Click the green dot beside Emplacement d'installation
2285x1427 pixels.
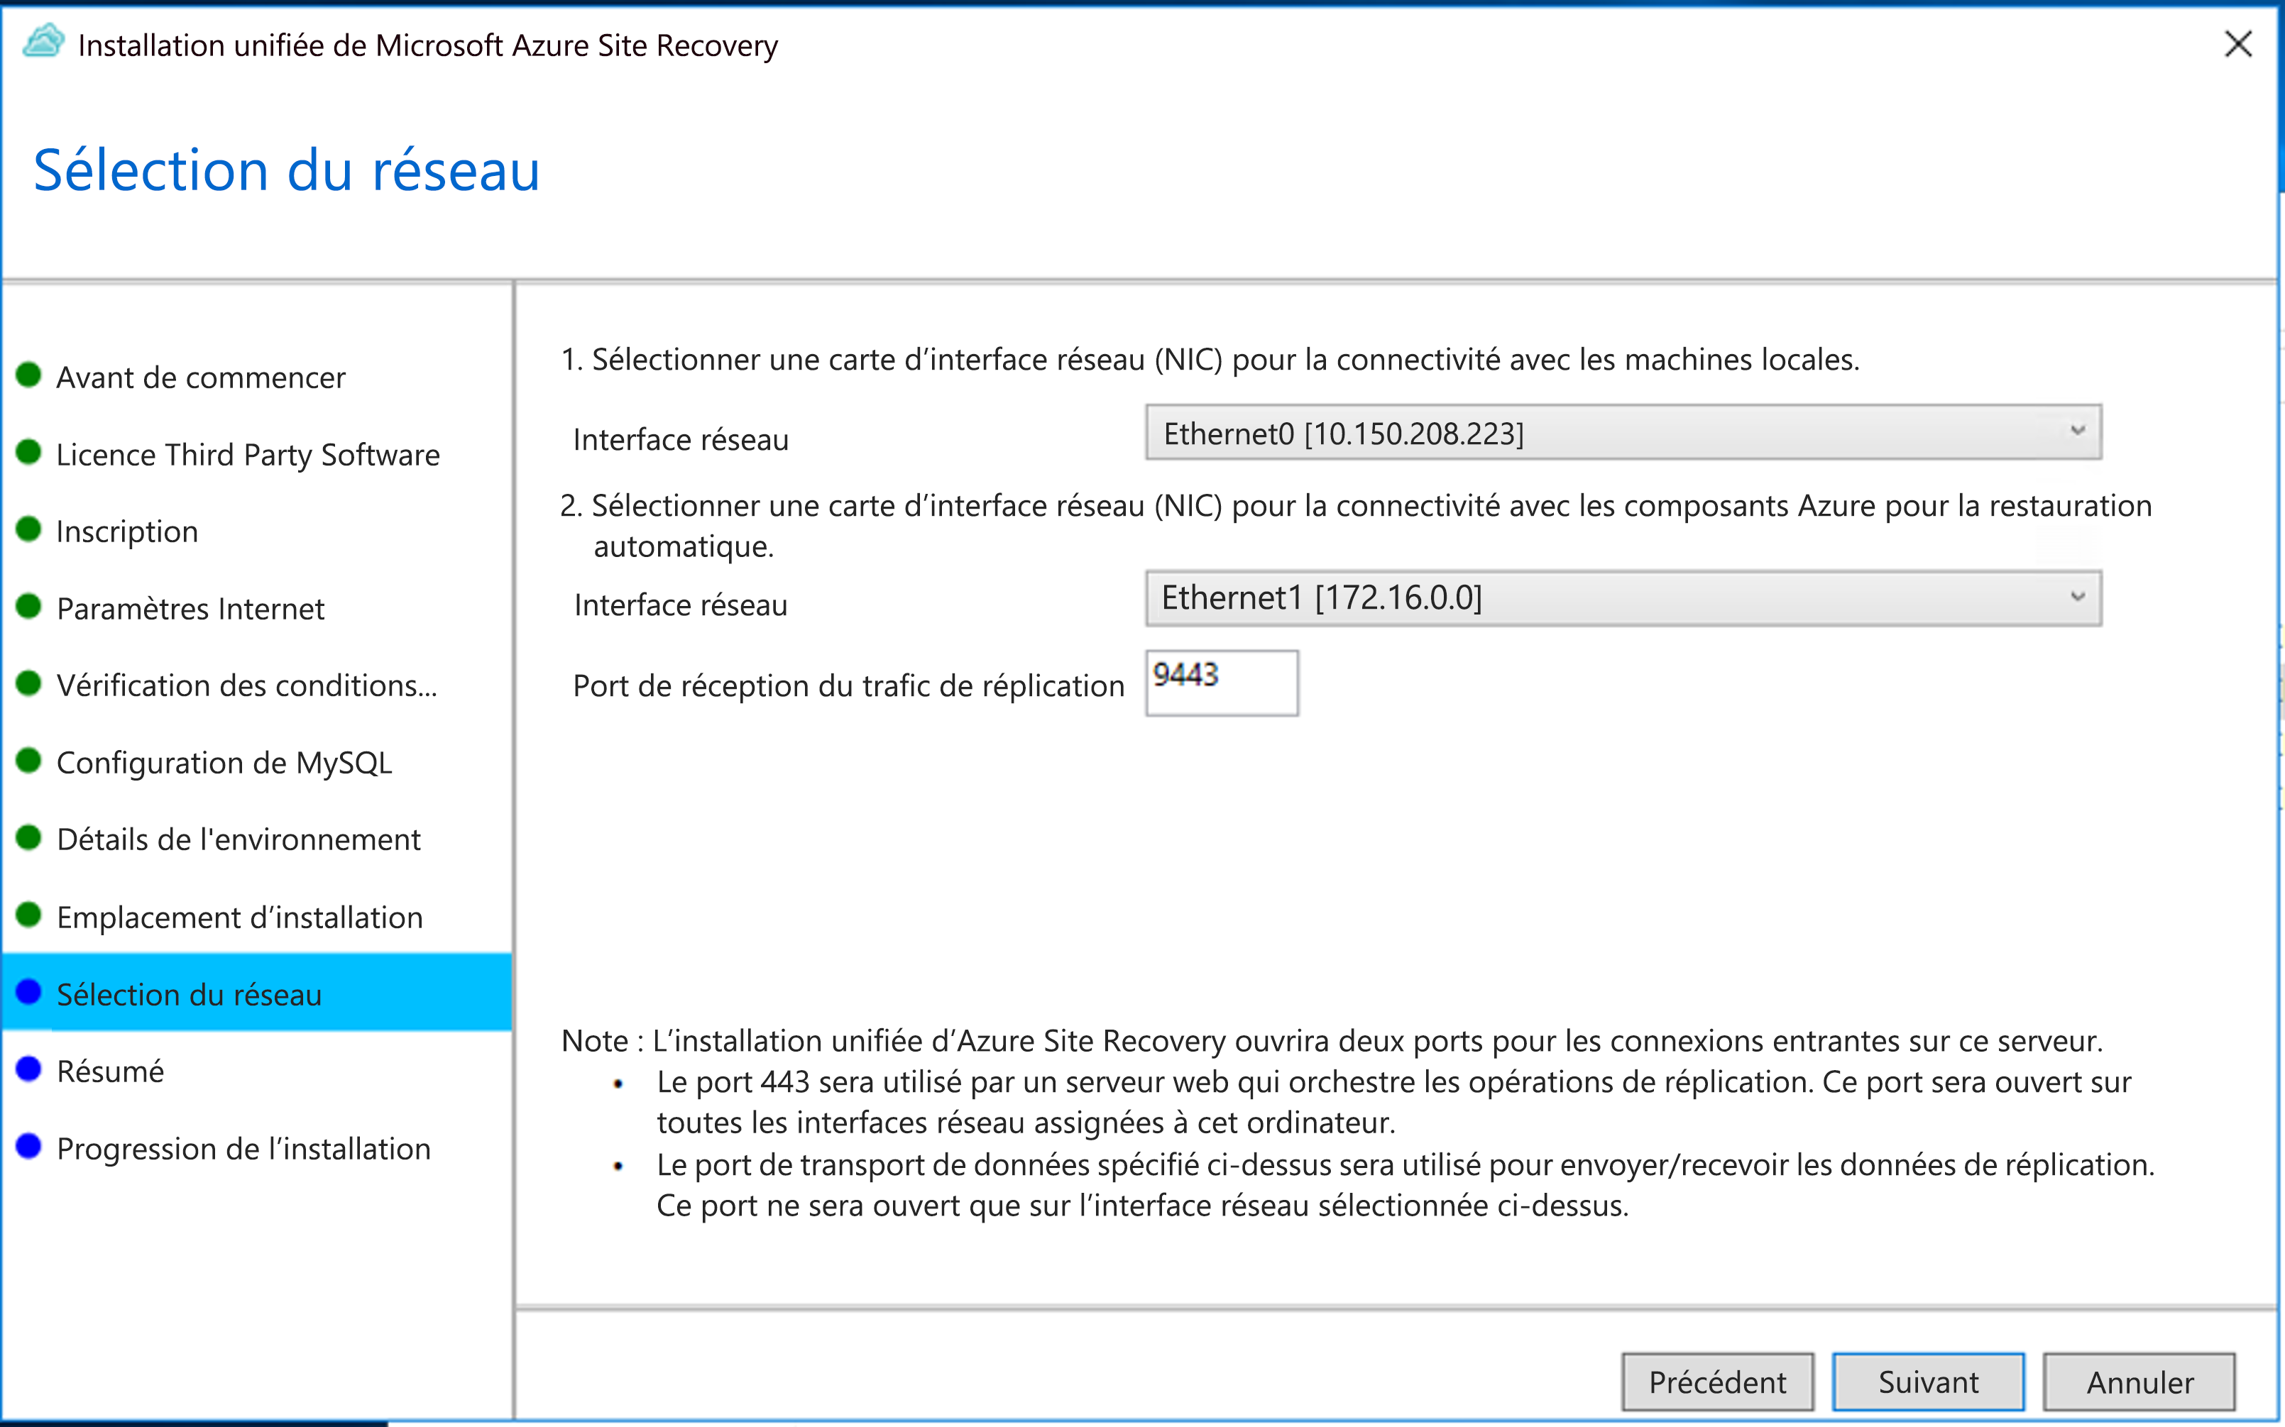click(28, 913)
